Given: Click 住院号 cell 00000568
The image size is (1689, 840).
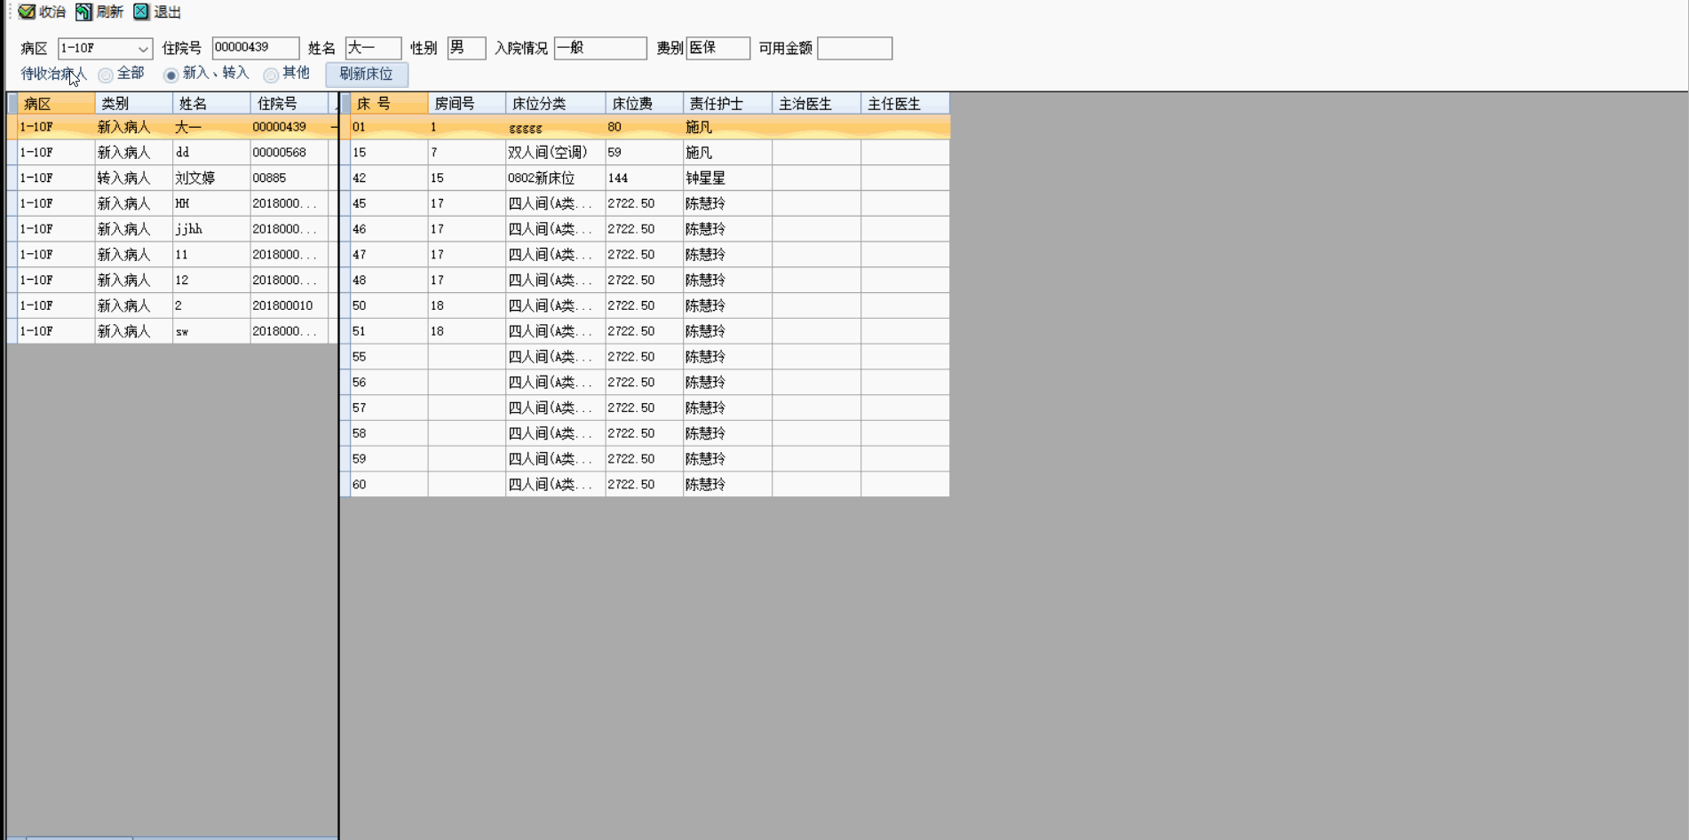Looking at the screenshot, I should [289, 153].
